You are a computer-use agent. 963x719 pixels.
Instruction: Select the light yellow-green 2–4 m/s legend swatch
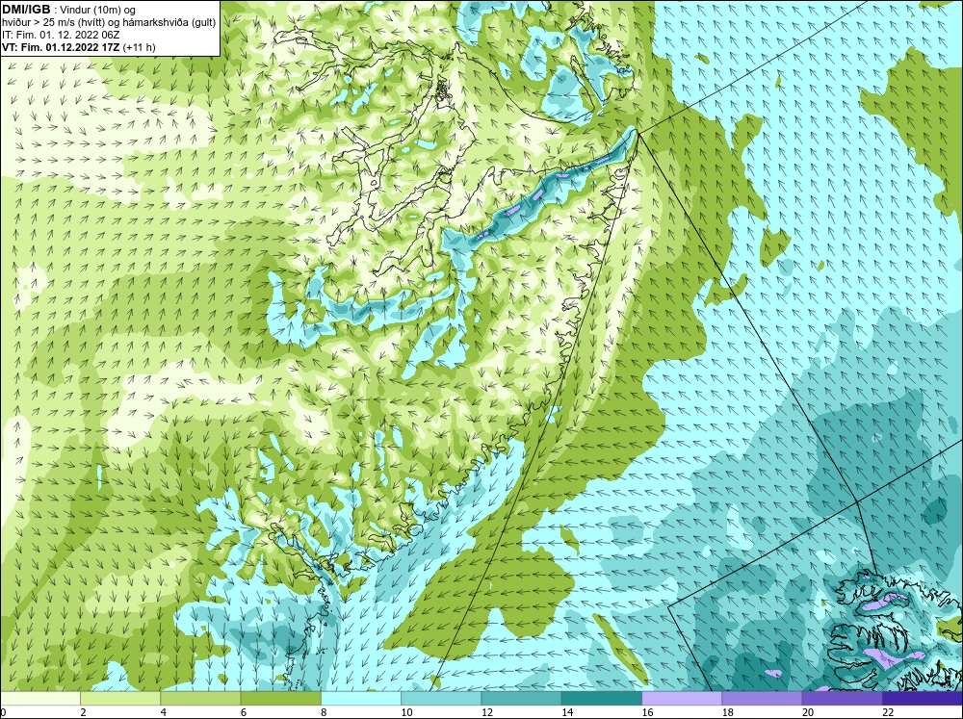point(120,698)
